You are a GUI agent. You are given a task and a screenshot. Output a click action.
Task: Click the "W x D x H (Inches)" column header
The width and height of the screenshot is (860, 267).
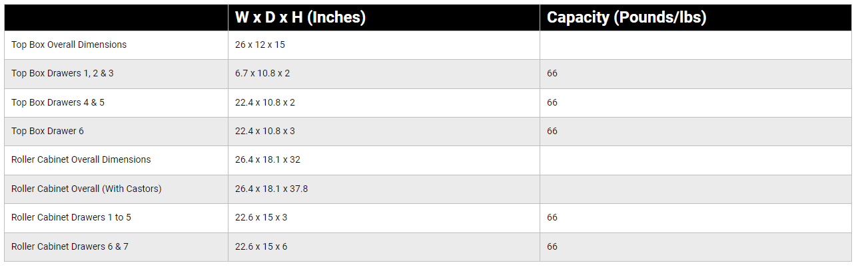pyautogui.click(x=300, y=18)
